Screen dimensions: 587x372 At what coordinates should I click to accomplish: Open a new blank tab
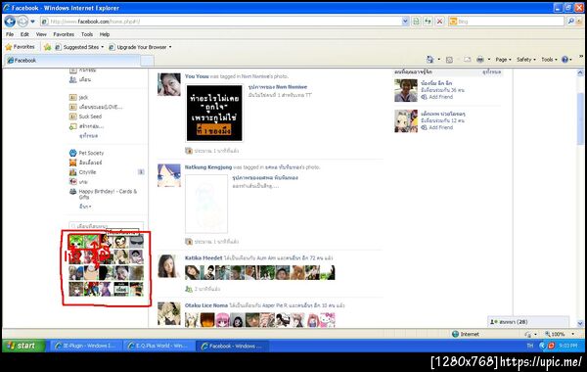(x=147, y=61)
